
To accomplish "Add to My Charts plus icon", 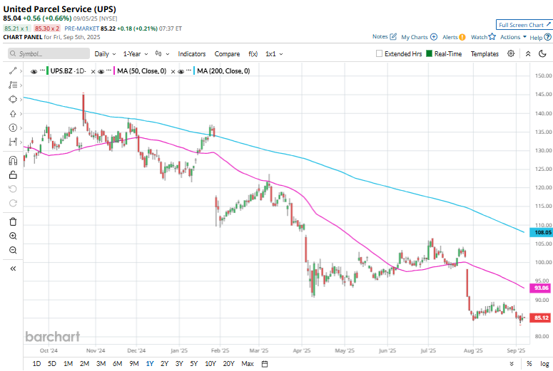I will click(x=434, y=37).
